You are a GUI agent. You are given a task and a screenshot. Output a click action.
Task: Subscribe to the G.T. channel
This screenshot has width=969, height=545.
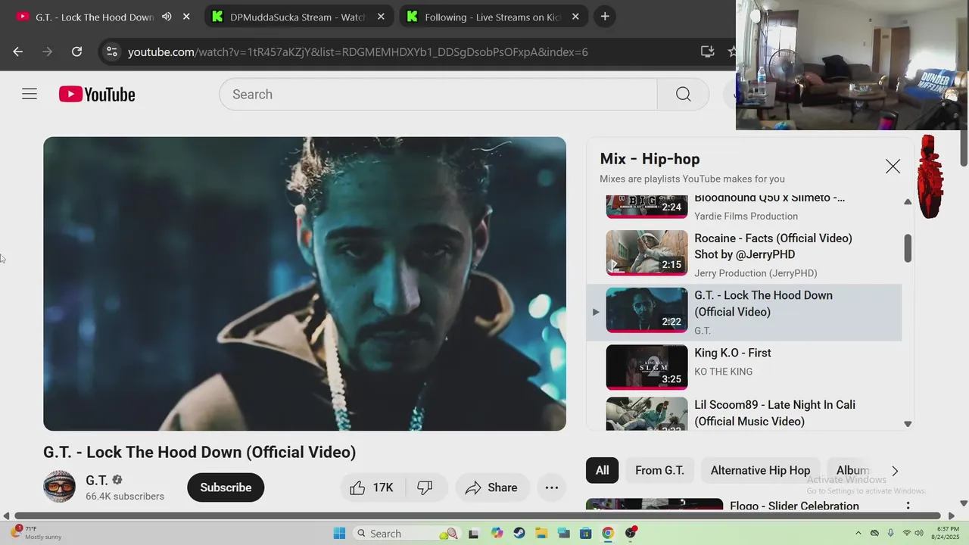pyautogui.click(x=226, y=487)
